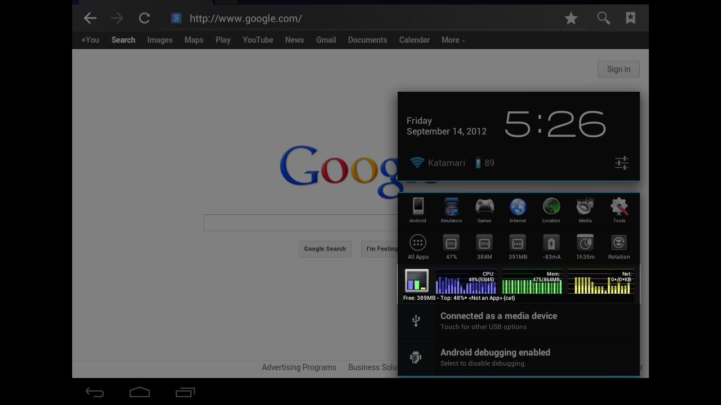
Task: Open the Internet globe icon
Action: click(518, 207)
